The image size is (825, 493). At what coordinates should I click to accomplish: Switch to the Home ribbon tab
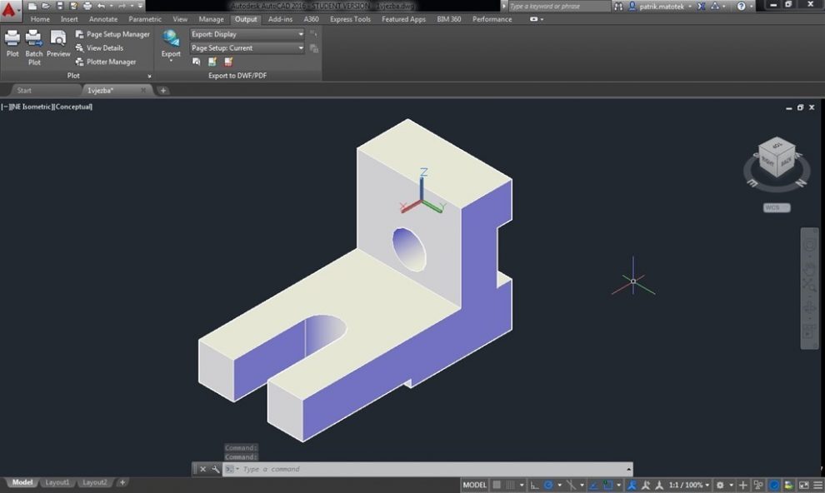[40, 19]
